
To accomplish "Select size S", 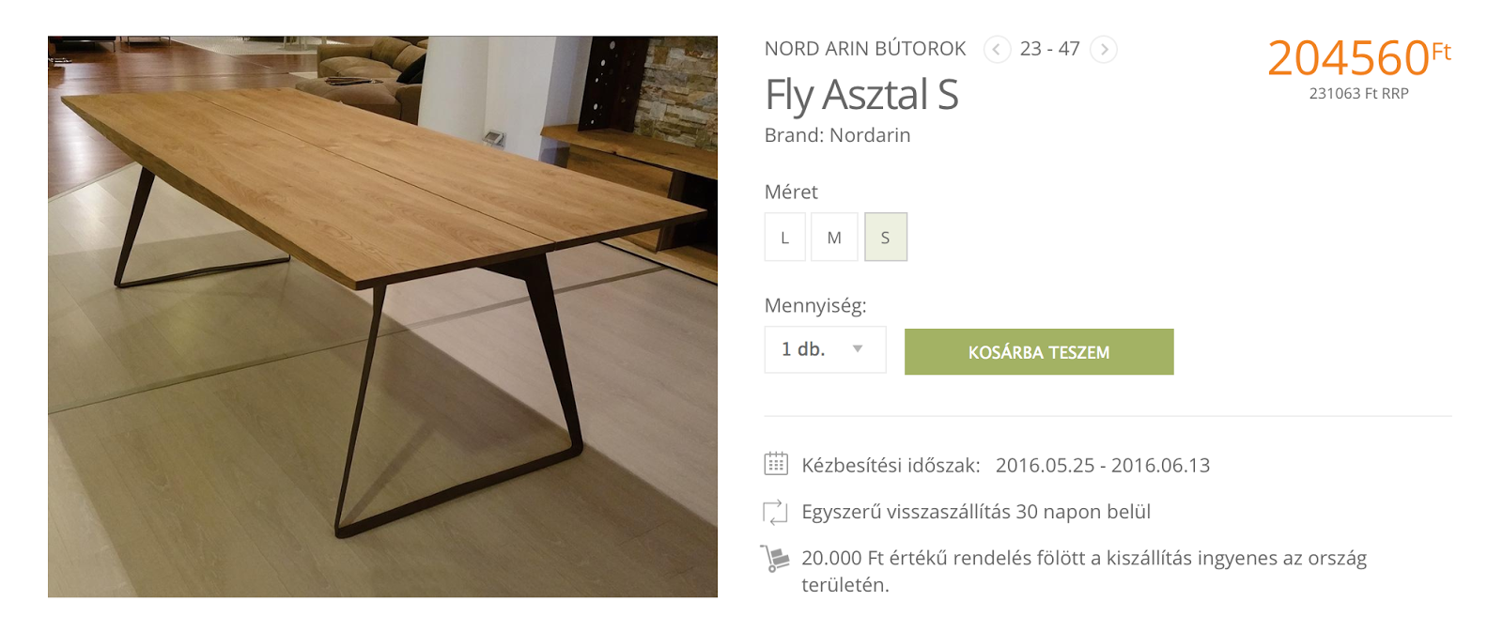I will 886,238.
